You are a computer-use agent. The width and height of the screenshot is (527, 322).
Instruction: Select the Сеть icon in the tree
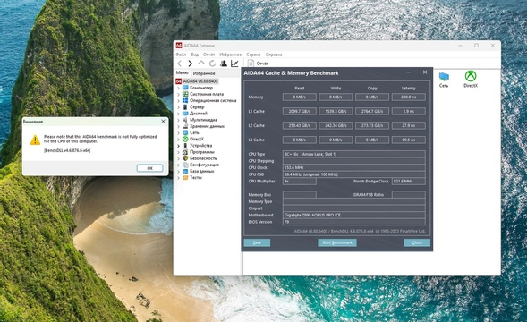point(185,132)
